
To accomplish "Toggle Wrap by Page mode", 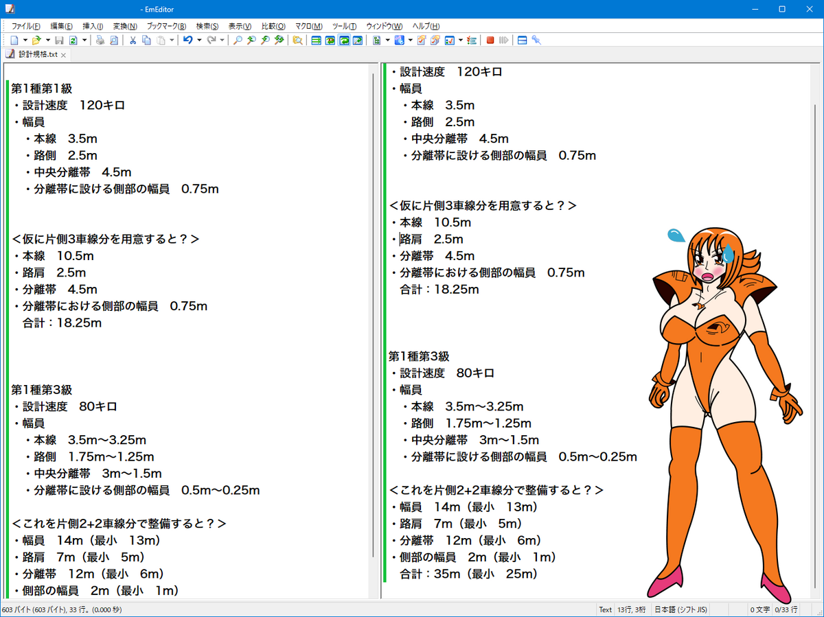I will (358, 40).
